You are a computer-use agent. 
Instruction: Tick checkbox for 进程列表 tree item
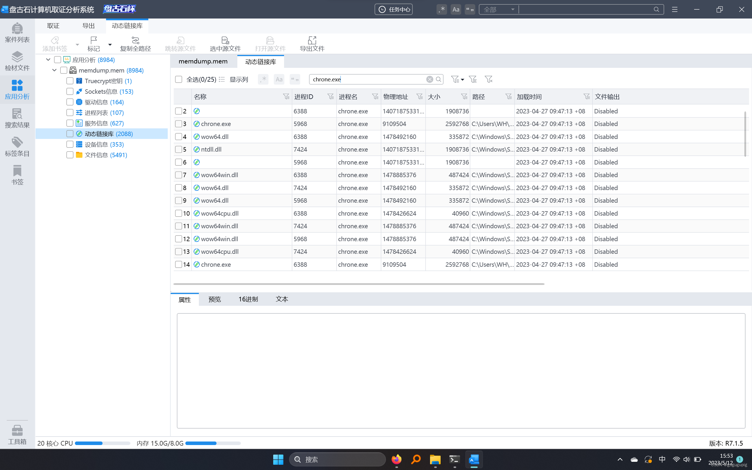click(70, 113)
